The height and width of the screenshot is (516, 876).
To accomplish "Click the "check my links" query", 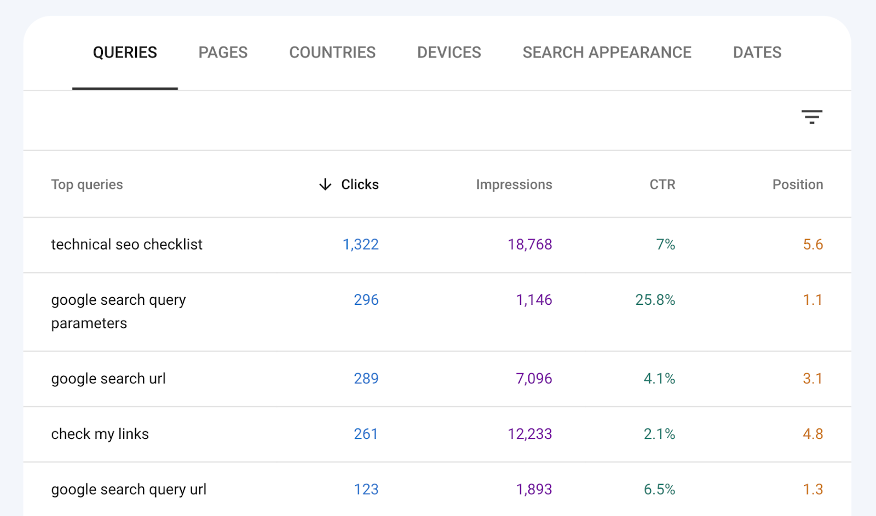I will coord(100,434).
